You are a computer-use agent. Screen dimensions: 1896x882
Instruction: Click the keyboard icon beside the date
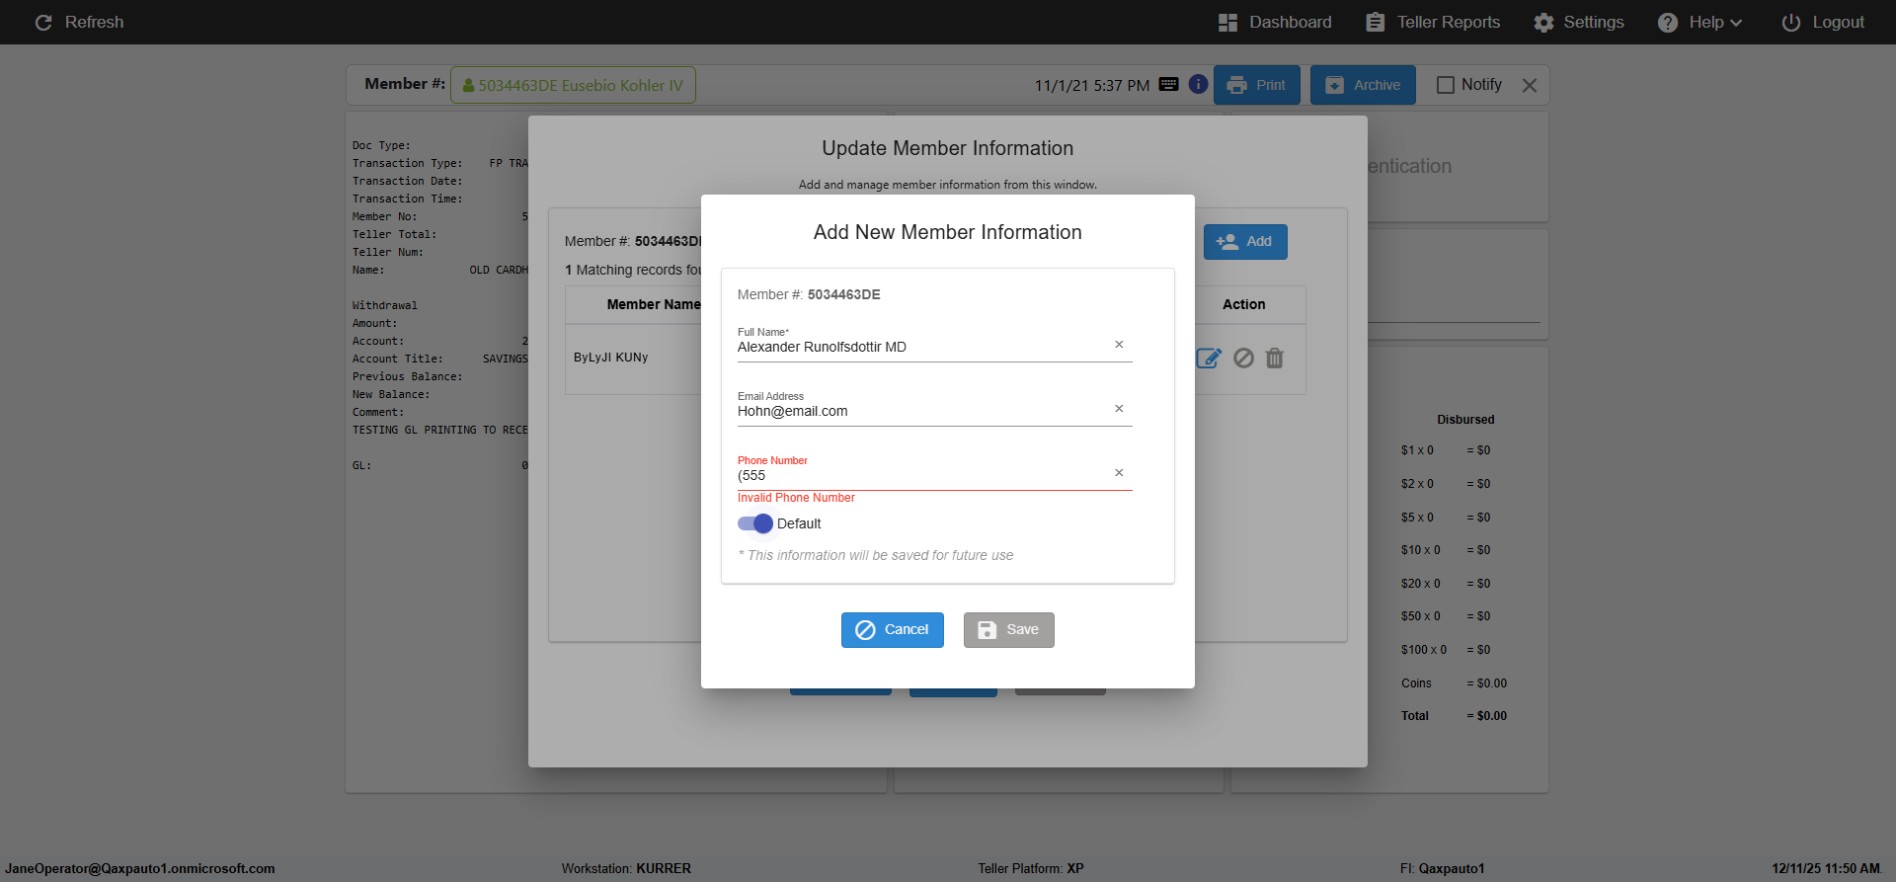pos(1168,85)
